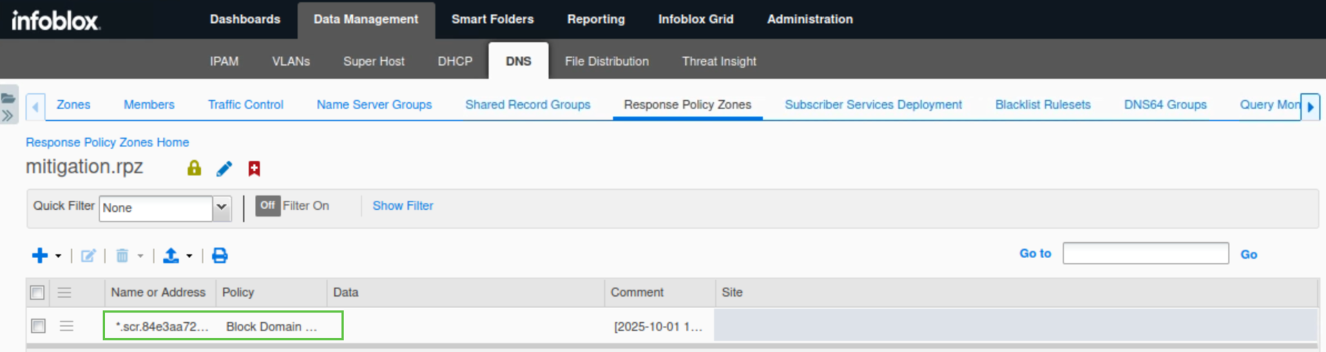The width and height of the screenshot is (1326, 352).
Task: Click the red bookmark icon
Action: 254,168
